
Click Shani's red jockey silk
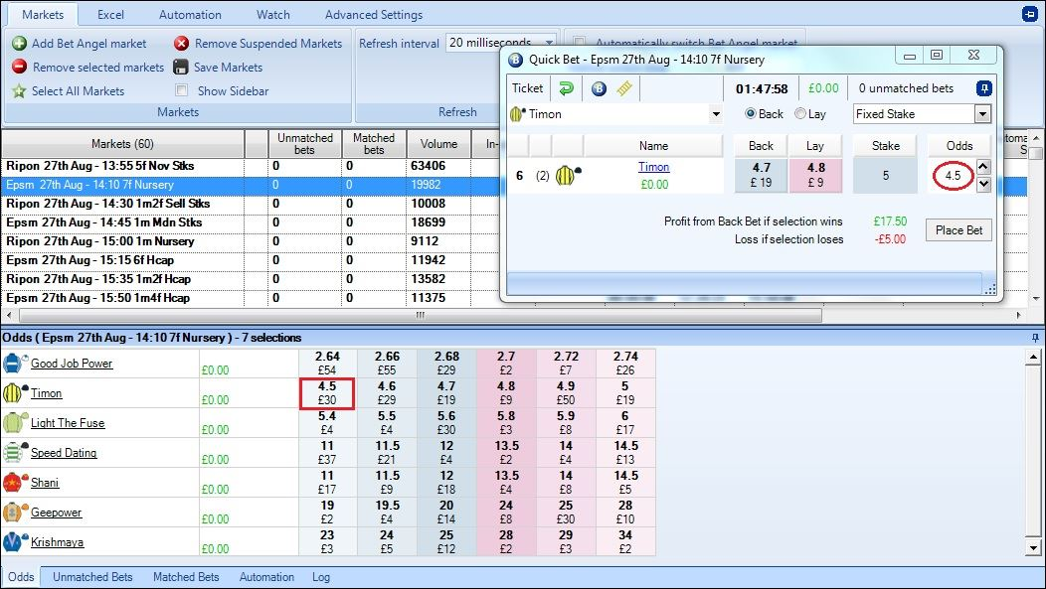tap(15, 482)
